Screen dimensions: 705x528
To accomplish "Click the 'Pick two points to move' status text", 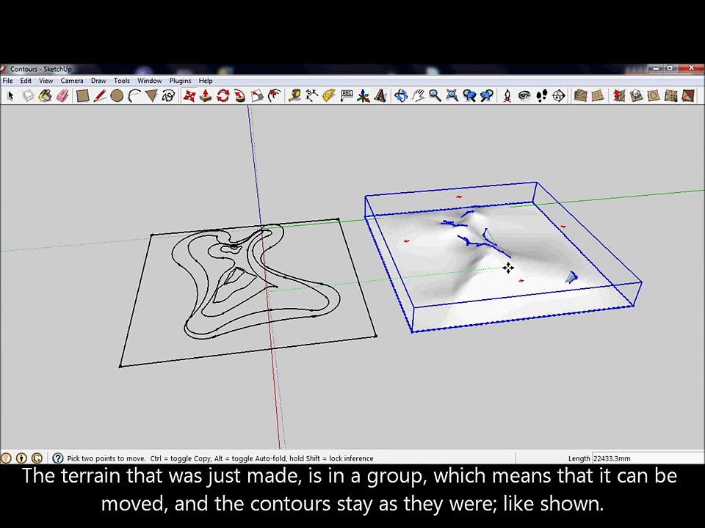I will point(106,458).
